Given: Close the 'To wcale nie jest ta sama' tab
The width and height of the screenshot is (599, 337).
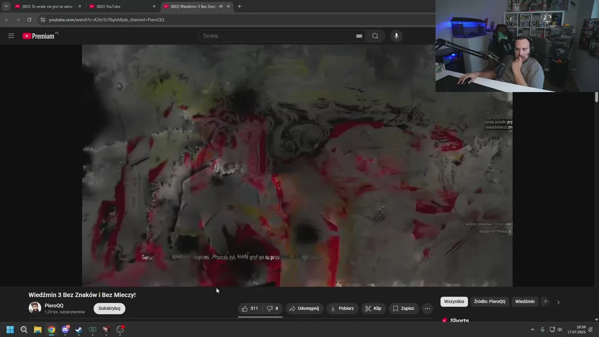Looking at the screenshot, I should (80, 7).
